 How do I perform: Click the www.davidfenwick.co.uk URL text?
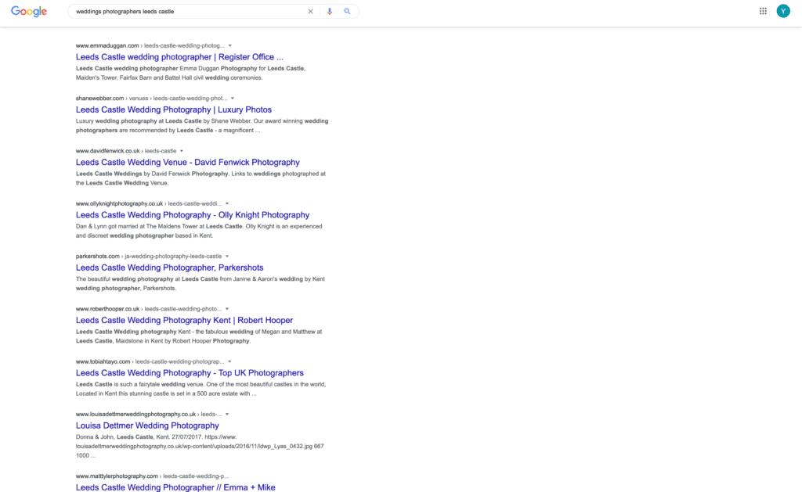108,151
